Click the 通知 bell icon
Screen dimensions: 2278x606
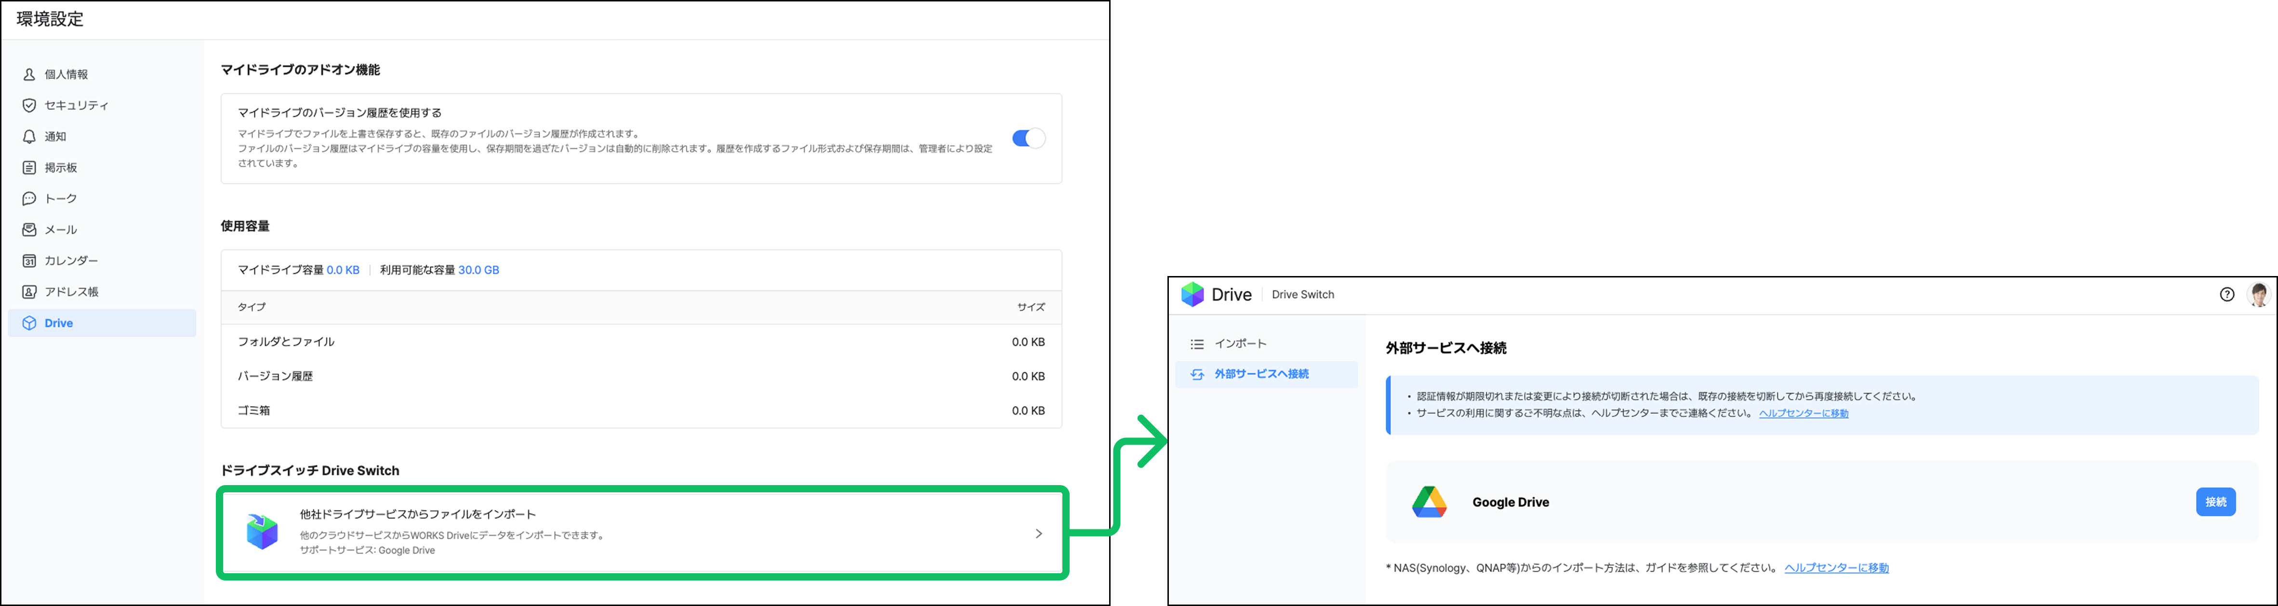pyautogui.click(x=29, y=136)
